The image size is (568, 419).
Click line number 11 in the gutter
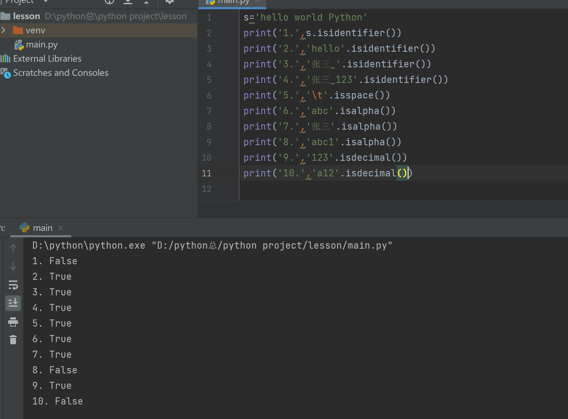pyautogui.click(x=207, y=174)
